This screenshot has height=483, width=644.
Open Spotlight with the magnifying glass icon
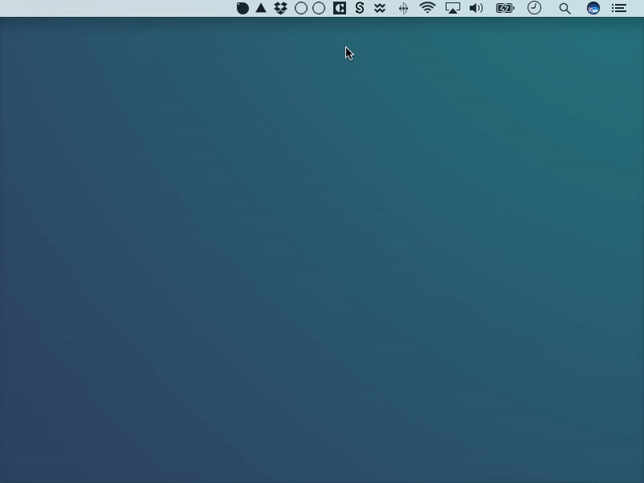coord(564,9)
